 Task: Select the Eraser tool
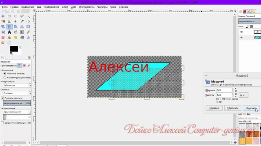coord(3,37)
